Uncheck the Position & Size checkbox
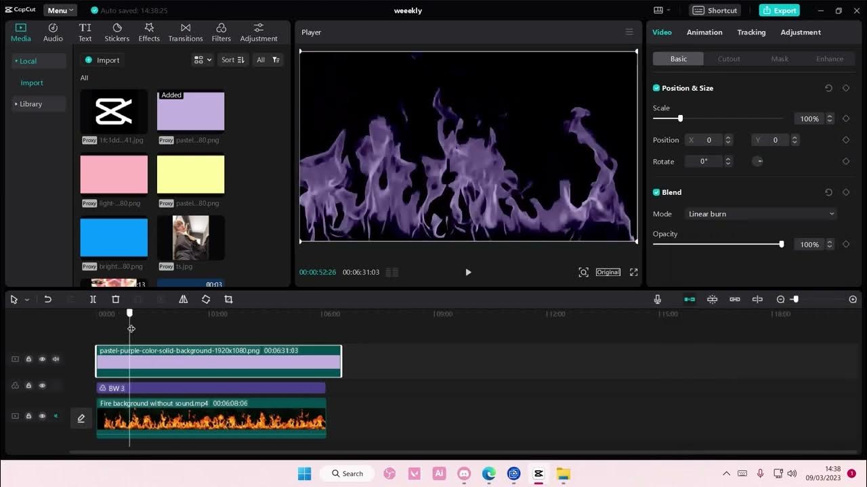This screenshot has width=867, height=487. (656, 88)
